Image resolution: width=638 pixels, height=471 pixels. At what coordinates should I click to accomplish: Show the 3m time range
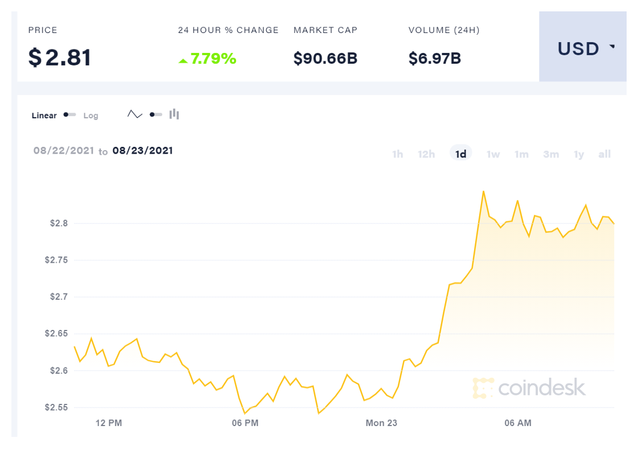(x=551, y=154)
